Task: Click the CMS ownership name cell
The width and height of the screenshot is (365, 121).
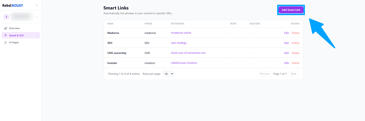Action: tap(117, 53)
